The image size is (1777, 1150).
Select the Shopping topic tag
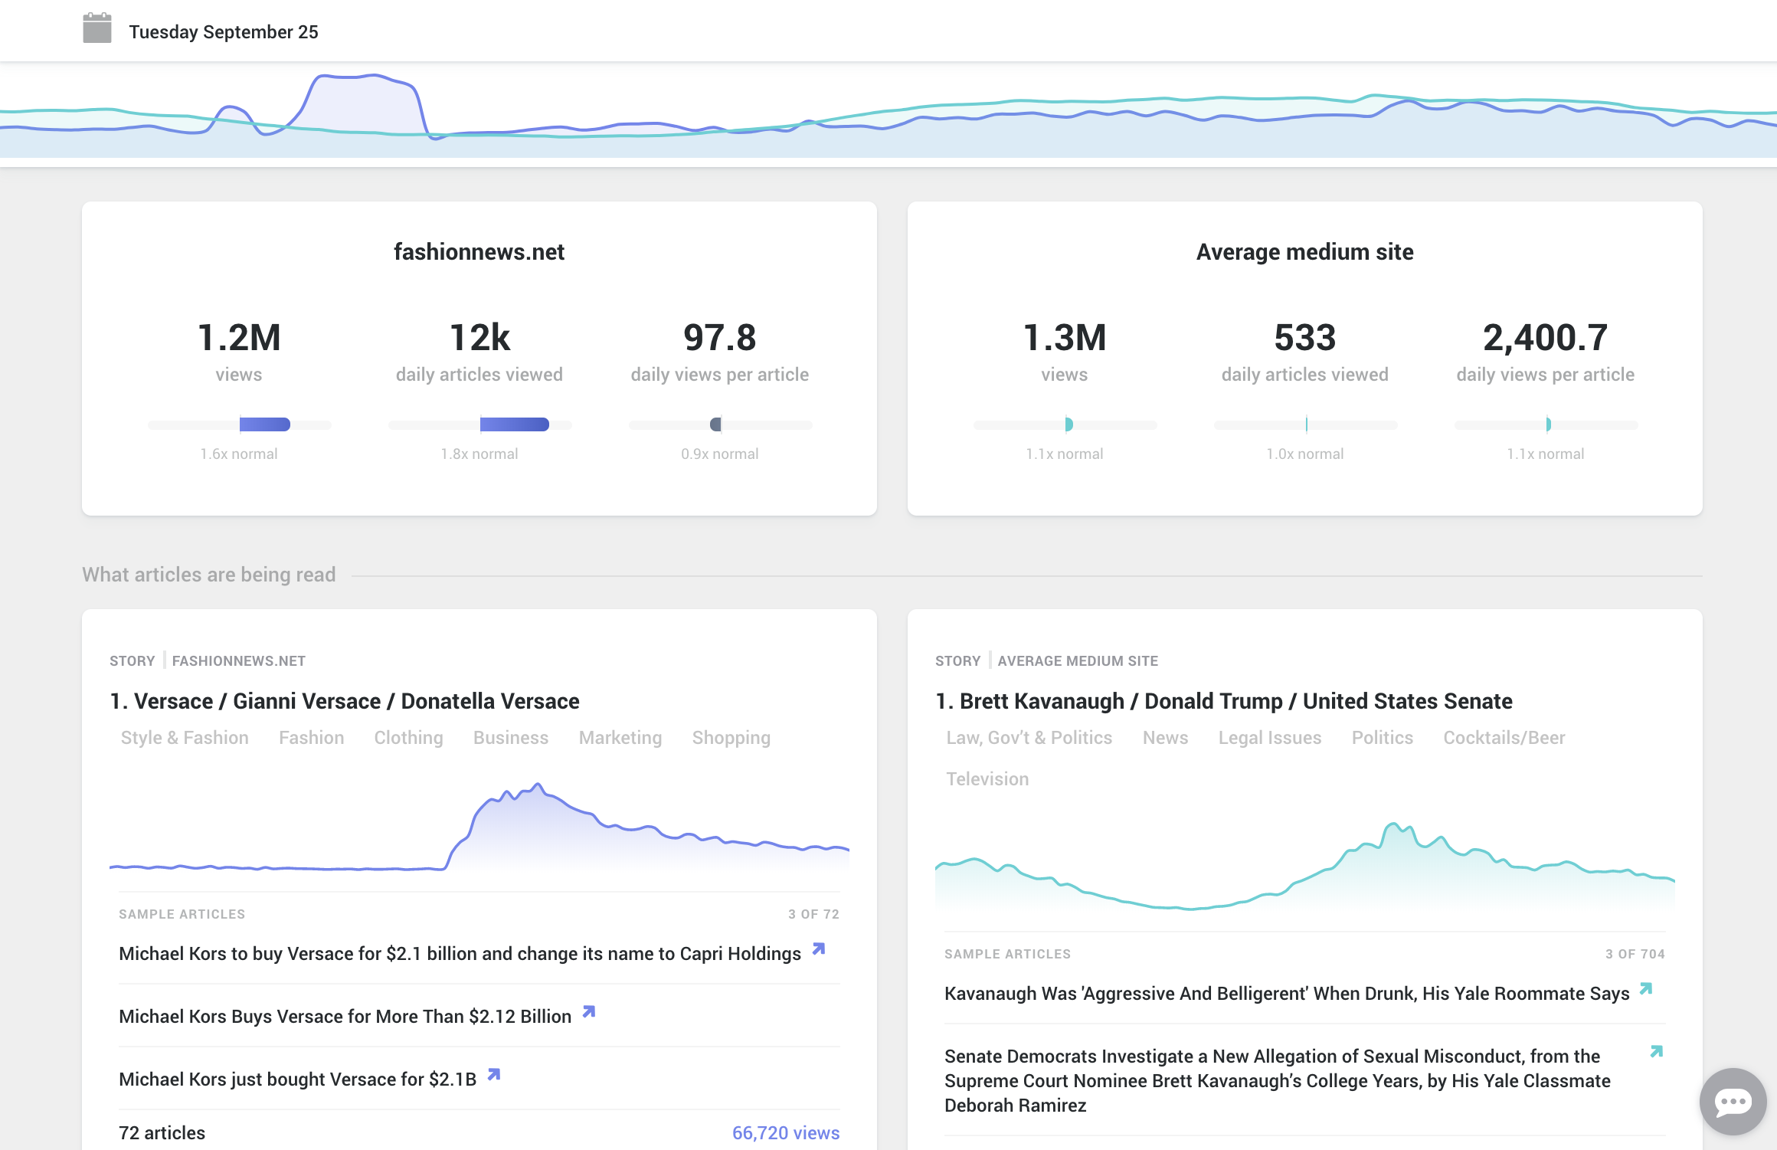click(731, 737)
